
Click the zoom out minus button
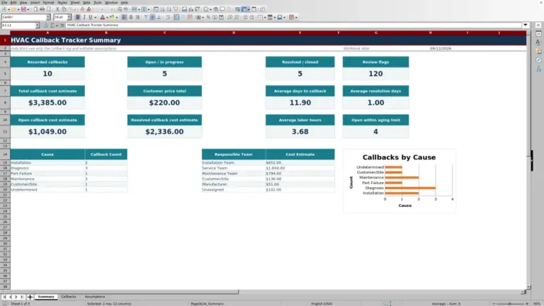coord(494,304)
